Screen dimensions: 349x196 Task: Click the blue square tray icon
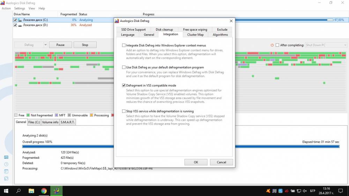[x=281, y=191]
